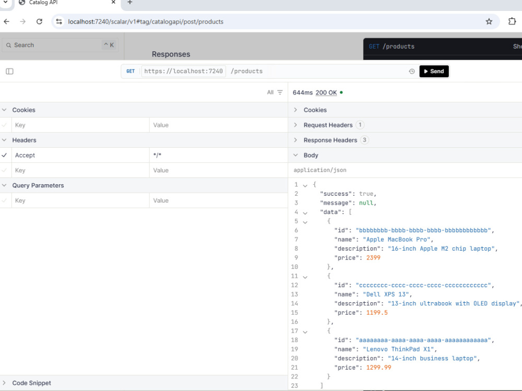Click the Responses heading

point(171,54)
